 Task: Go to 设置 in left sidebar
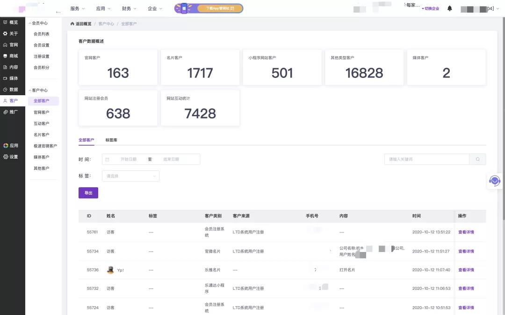(x=11, y=157)
